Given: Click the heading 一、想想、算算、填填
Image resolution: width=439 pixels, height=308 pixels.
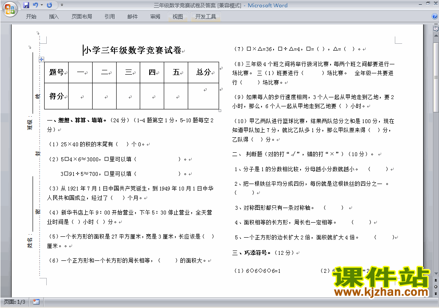Looking at the screenshot, I should tap(77, 120).
